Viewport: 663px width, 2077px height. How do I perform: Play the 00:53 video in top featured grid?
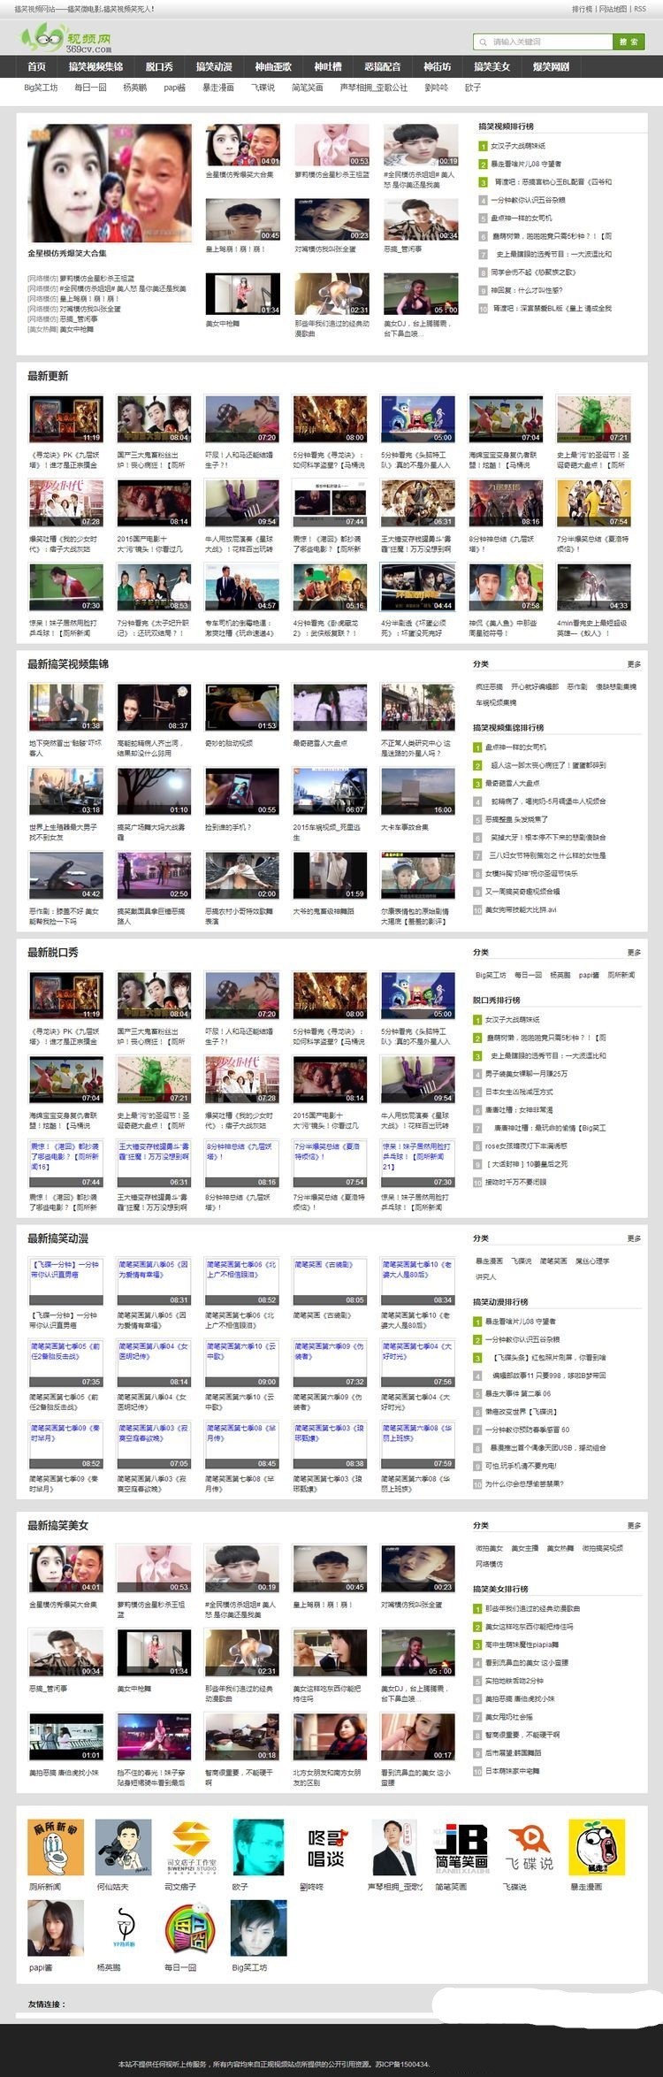pyautogui.click(x=331, y=145)
